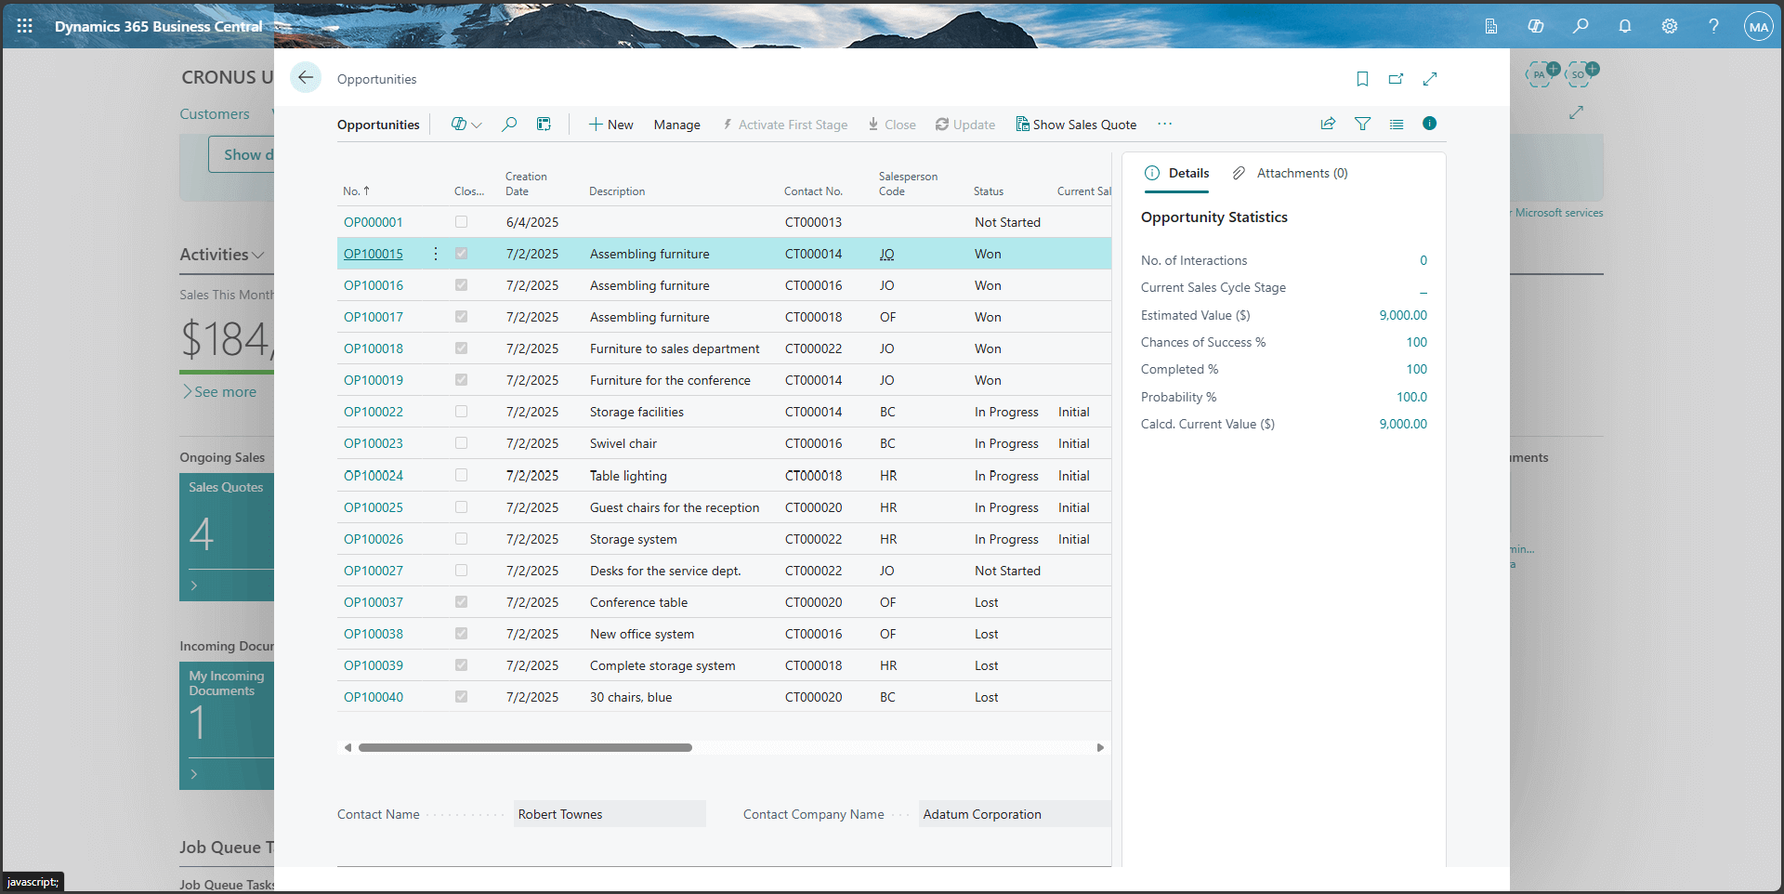This screenshot has height=894, width=1784.
Task: Toggle the details FactBox with info icon
Action: (x=1429, y=123)
